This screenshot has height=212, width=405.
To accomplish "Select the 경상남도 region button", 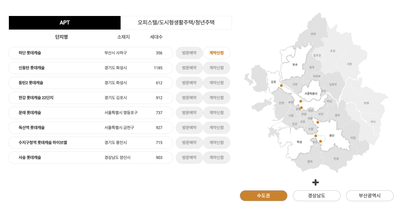I will point(317,195).
